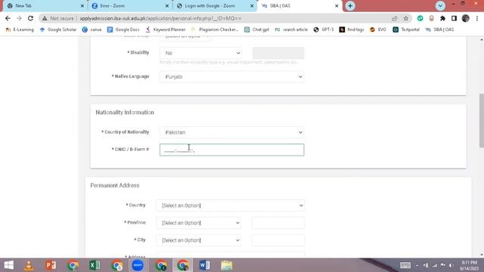The image size is (484, 272).
Task: Open PowerPoint from the taskbar
Action: (51, 265)
